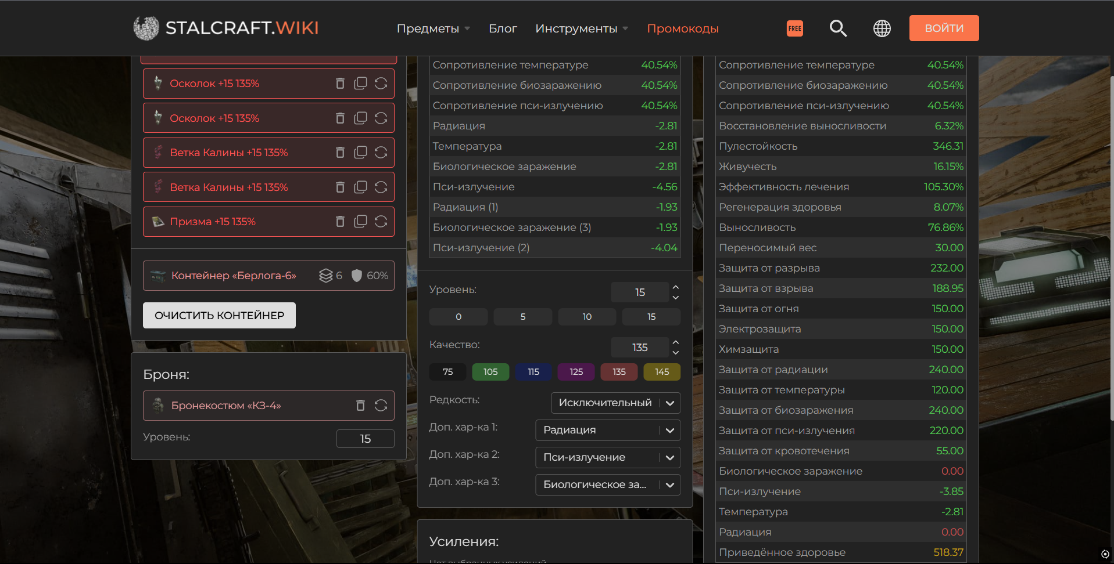Screen dimensions: 1114x564
Task: Replace the Призма +15 135% artifact
Action: tap(381, 222)
